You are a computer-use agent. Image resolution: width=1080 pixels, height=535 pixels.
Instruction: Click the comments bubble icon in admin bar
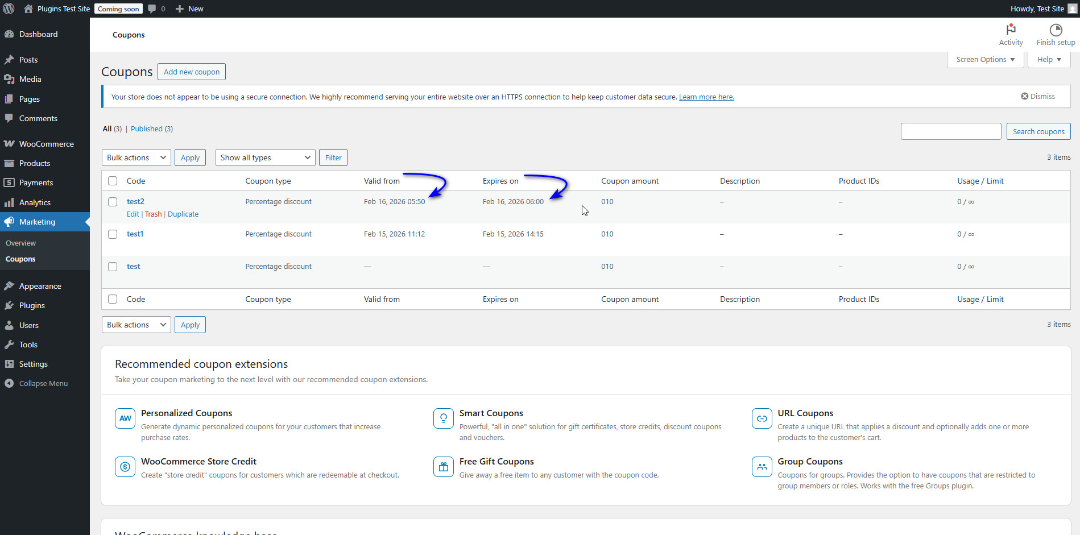[x=152, y=9]
